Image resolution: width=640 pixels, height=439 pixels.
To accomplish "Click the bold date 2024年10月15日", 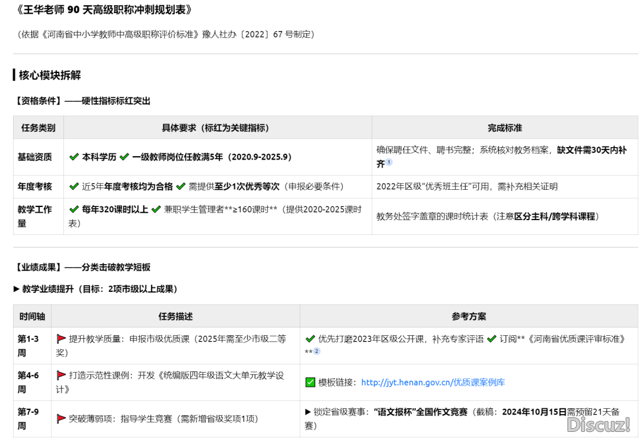I will click(535, 412).
